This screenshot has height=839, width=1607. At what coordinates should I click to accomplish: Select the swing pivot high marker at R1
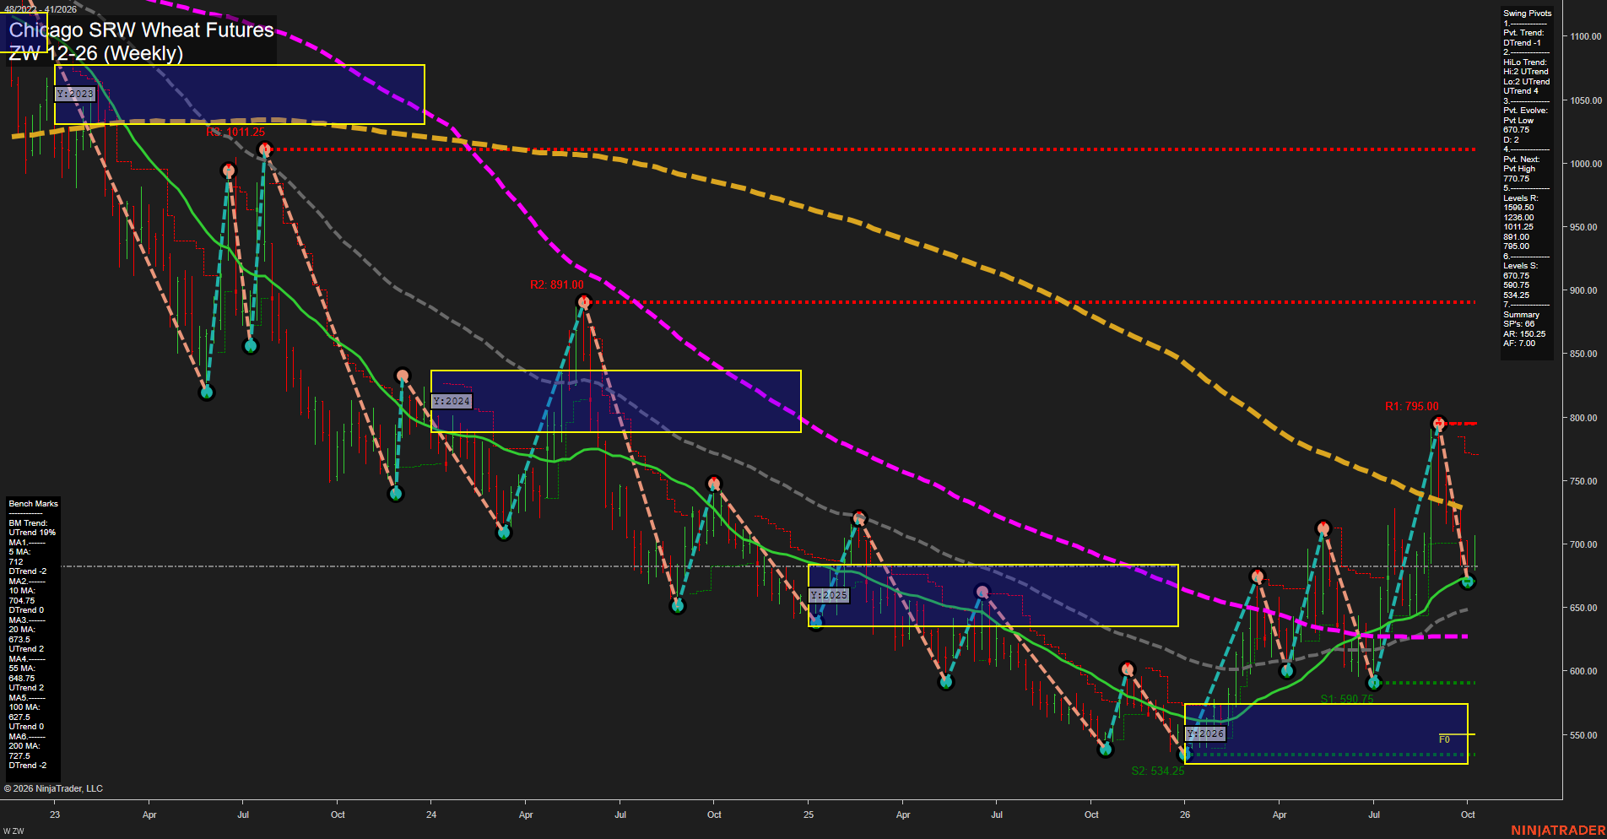click(1439, 423)
